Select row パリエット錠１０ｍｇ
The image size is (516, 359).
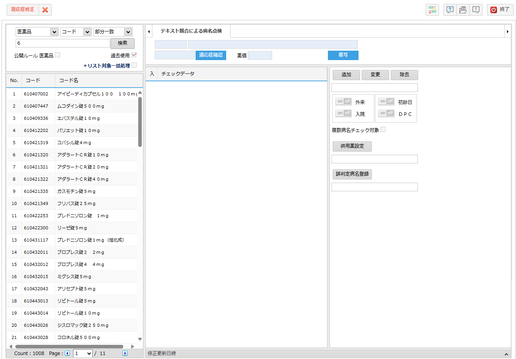72,130
